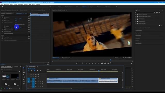Mute the A1 audio track
The width and height of the screenshot is (165, 93).
click(x=38, y=81)
